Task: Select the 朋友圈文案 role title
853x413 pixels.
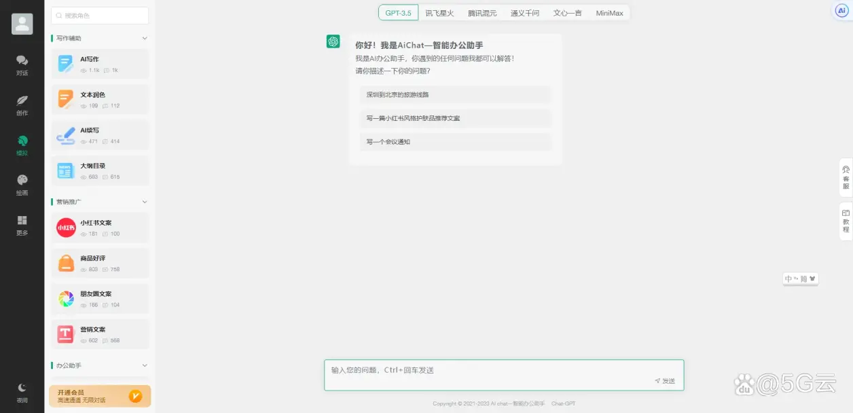Action: [x=96, y=294]
